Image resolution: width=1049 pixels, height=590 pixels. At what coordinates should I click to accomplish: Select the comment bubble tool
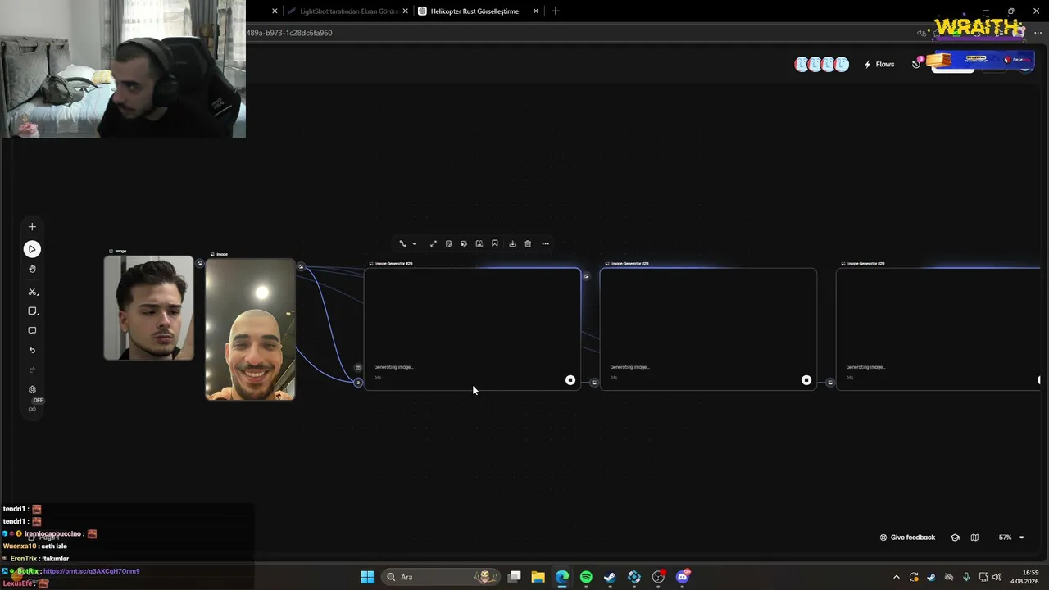point(32,331)
